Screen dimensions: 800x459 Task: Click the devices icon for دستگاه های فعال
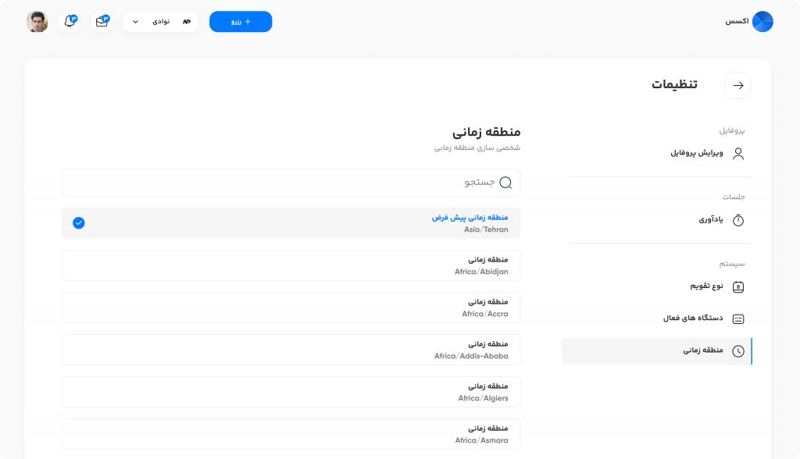pos(737,318)
